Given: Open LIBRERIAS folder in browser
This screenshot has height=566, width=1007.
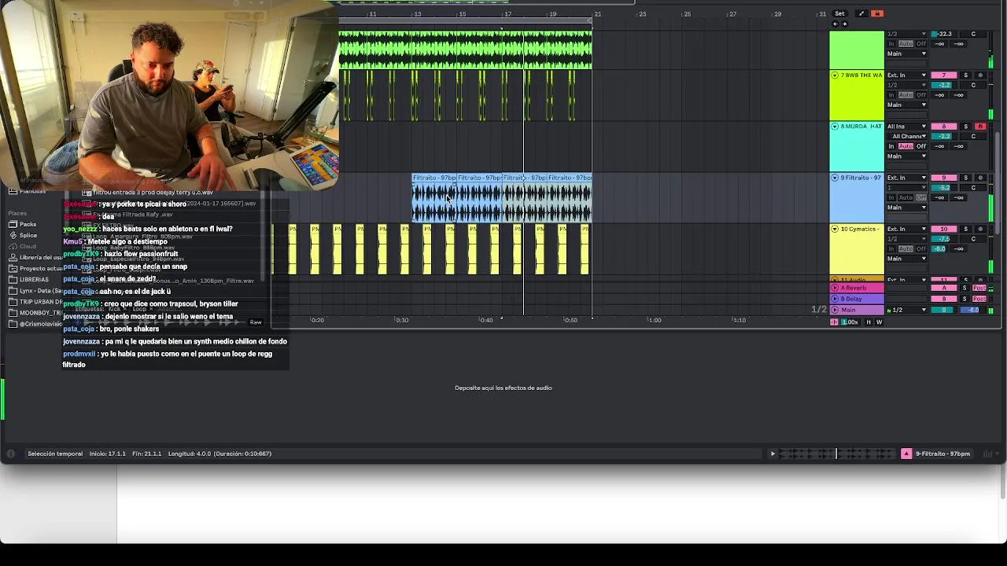Looking at the screenshot, I should coord(29,279).
